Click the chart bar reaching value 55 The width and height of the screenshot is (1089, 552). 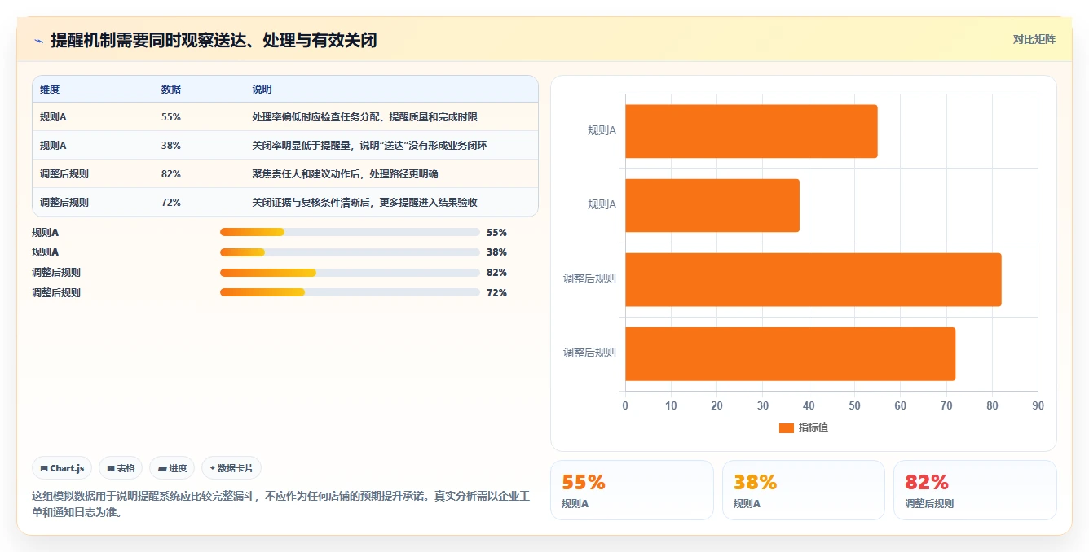(751, 131)
